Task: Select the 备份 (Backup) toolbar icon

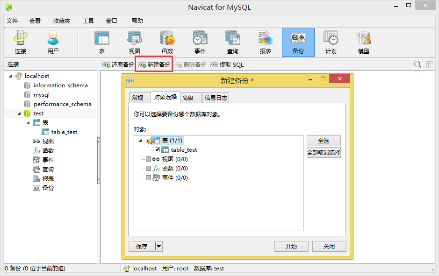Action: coord(298,42)
